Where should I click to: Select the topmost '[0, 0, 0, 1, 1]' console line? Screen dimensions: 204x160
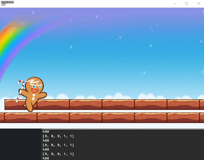tap(58, 136)
